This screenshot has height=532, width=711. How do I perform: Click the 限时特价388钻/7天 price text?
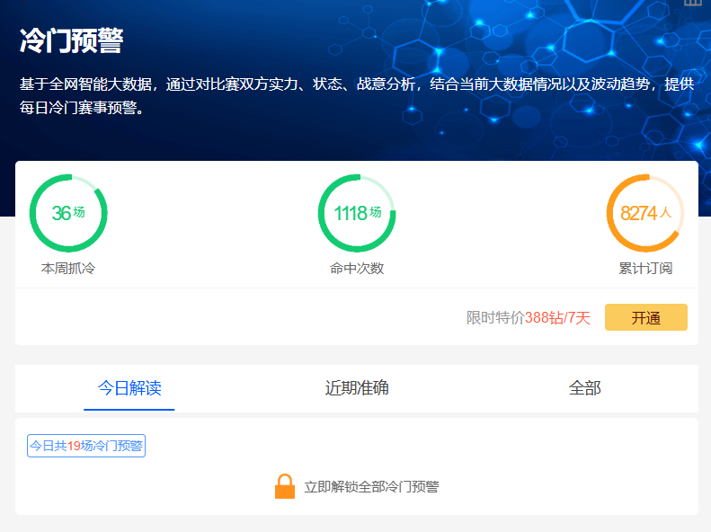(529, 318)
